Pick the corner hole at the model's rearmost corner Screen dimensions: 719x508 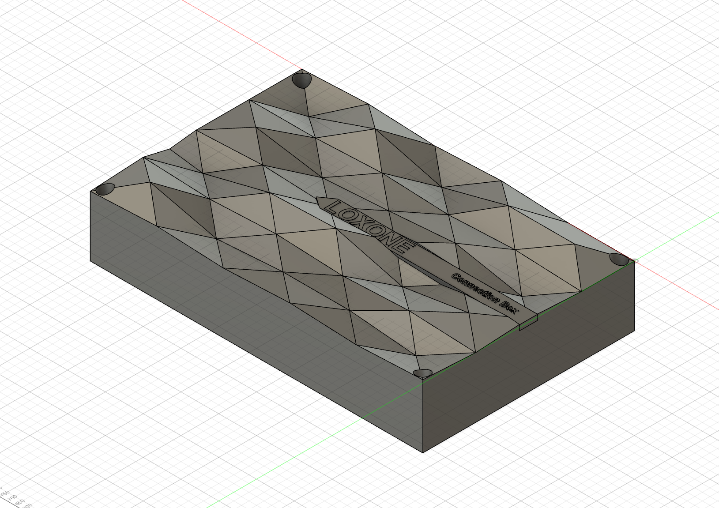pos(301,80)
